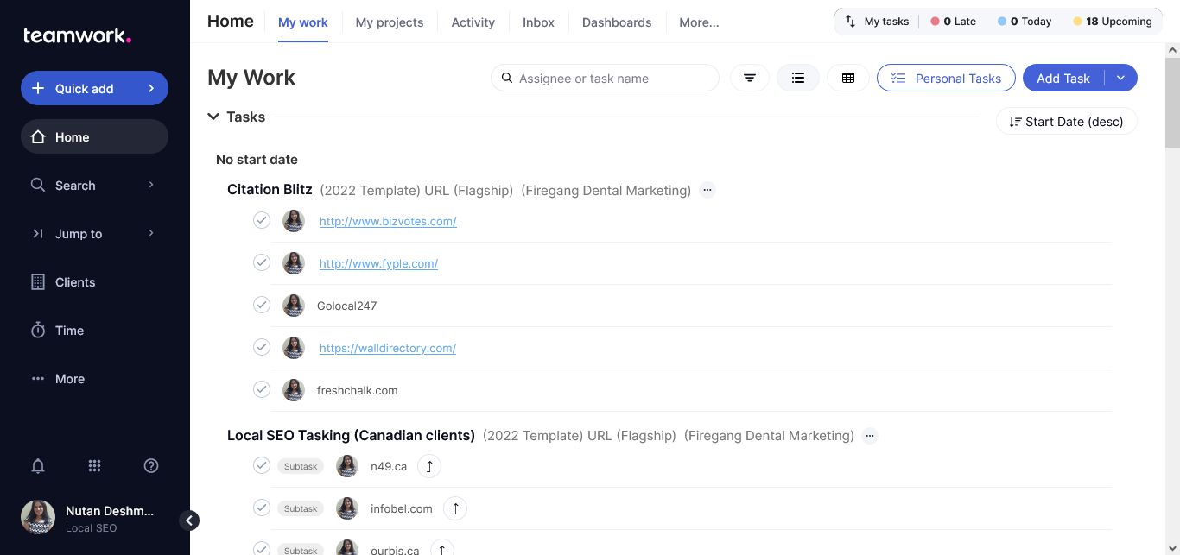The width and height of the screenshot is (1180, 555).
Task: Click the parent task arrow beside n49.ca
Action: [429, 467]
